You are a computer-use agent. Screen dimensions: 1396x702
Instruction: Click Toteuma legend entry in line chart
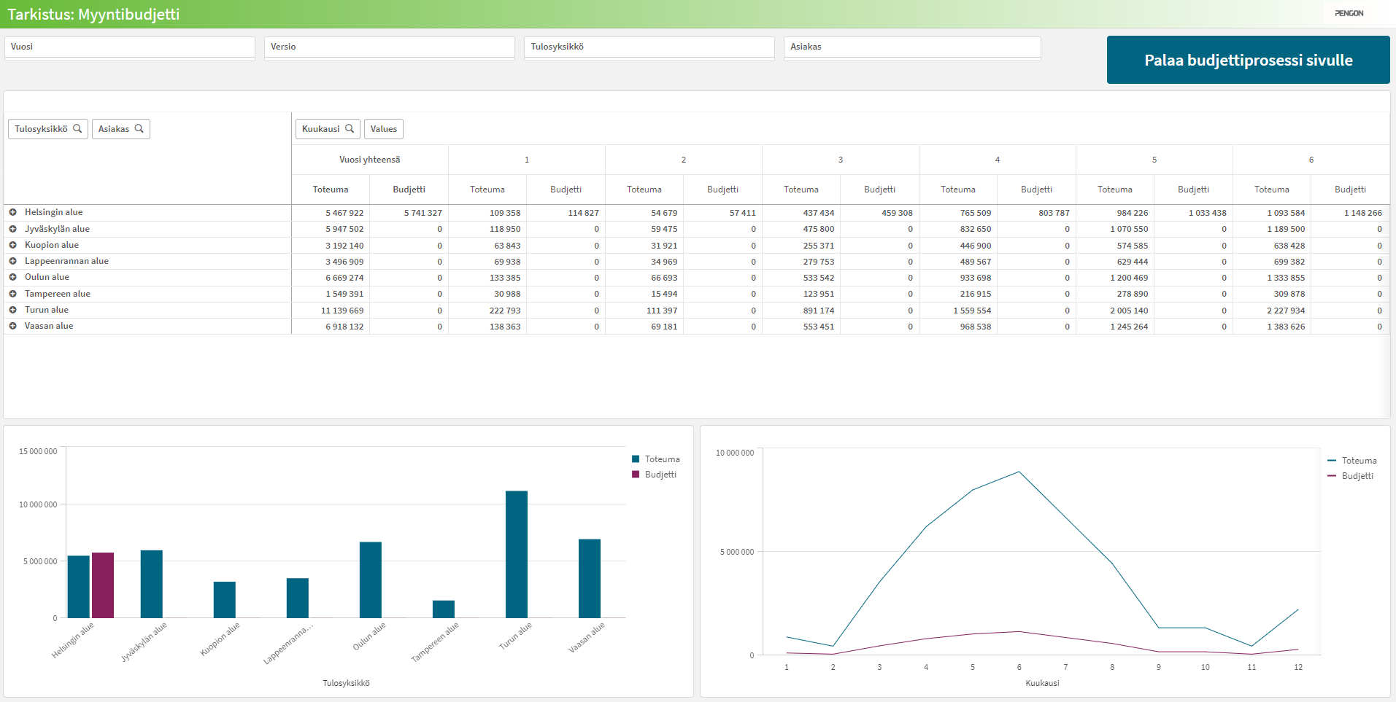1358,461
